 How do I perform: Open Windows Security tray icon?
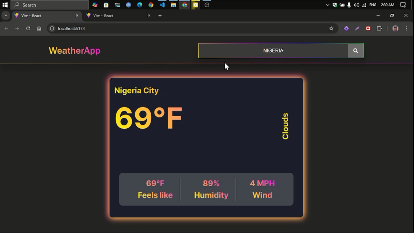tap(335, 5)
